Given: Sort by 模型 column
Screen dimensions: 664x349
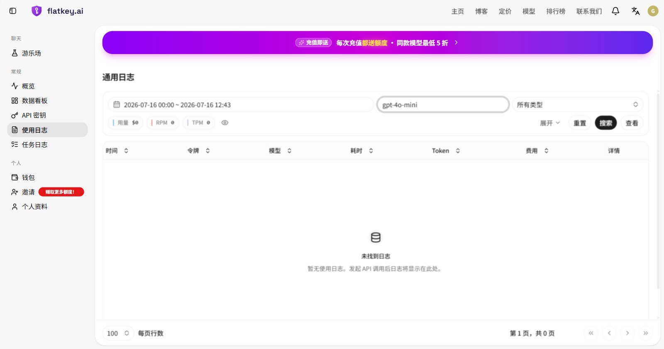Looking at the screenshot, I should (289, 151).
